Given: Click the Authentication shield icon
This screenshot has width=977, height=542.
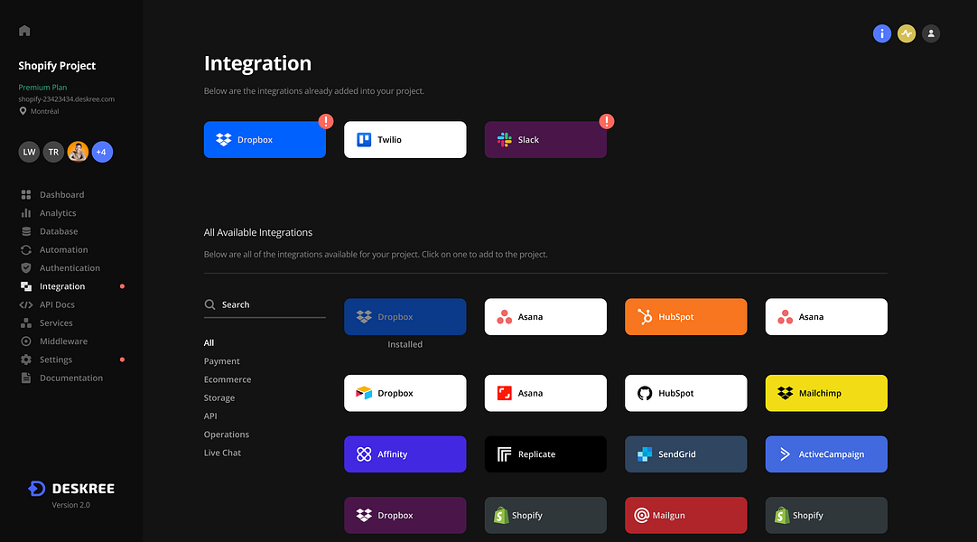Looking at the screenshot, I should click(25, 268).
